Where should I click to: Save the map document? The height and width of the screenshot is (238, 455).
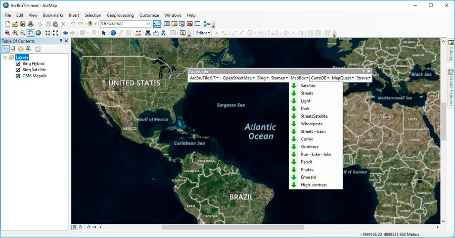[x=23, y=24]
